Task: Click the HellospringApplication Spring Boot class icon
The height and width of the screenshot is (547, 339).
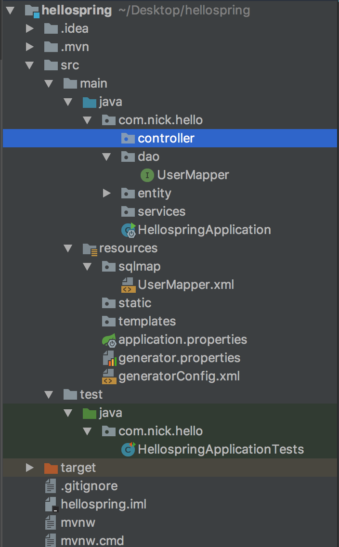Action: (x=129, y=230)
